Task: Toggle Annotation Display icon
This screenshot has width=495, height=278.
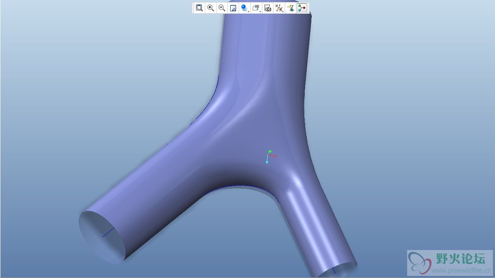Action: pos(291,8)
